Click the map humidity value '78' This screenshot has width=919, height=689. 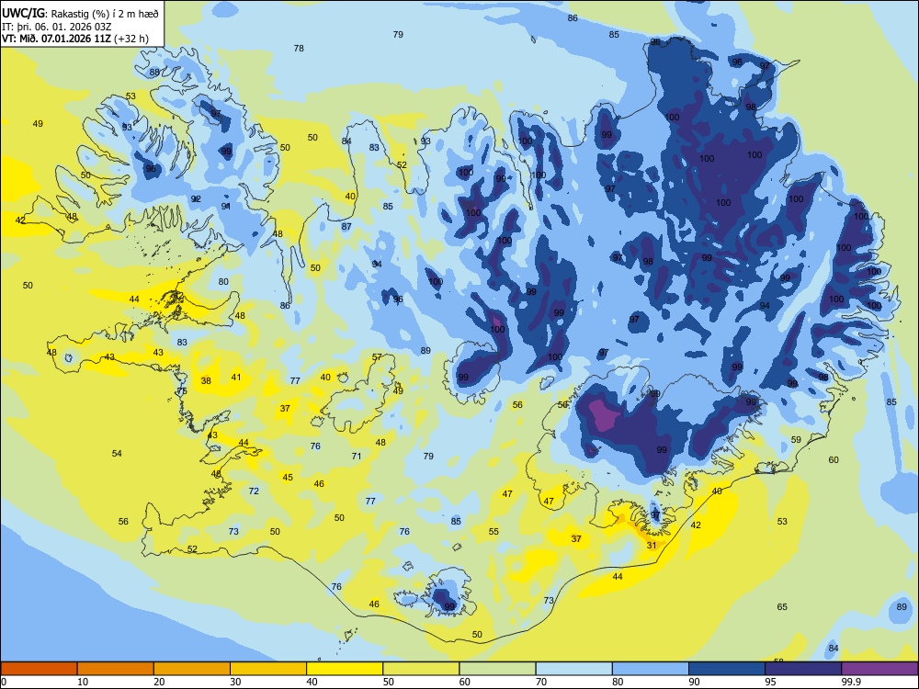(299, 49)
